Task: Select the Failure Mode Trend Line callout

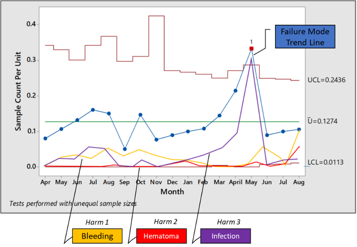Action: 305,37
